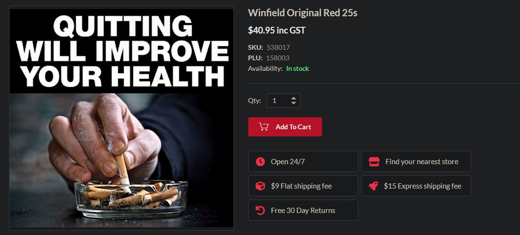Select the $9 Flat shipping fee box
This screenshot has width=520, height=235.
[x=303, y=186]
